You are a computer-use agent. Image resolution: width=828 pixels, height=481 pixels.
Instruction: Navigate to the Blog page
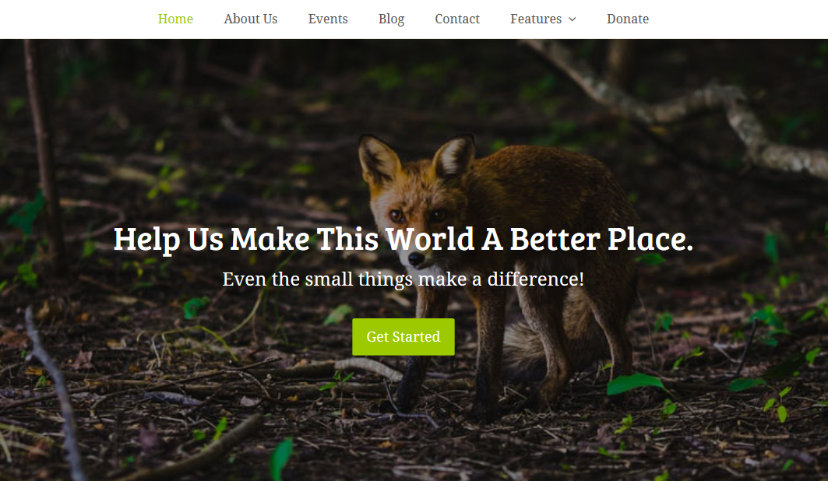(x=391, y=19)
